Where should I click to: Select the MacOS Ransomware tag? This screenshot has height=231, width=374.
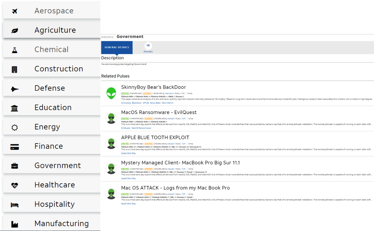click(x=141, y=128)
